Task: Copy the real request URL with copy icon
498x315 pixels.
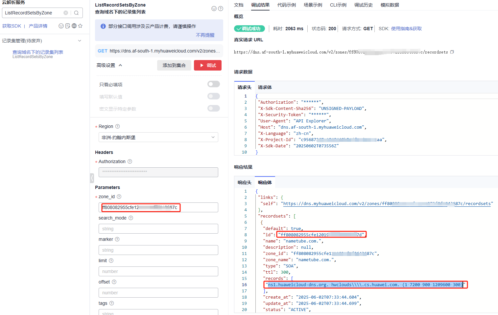Action: click(452, 52)
